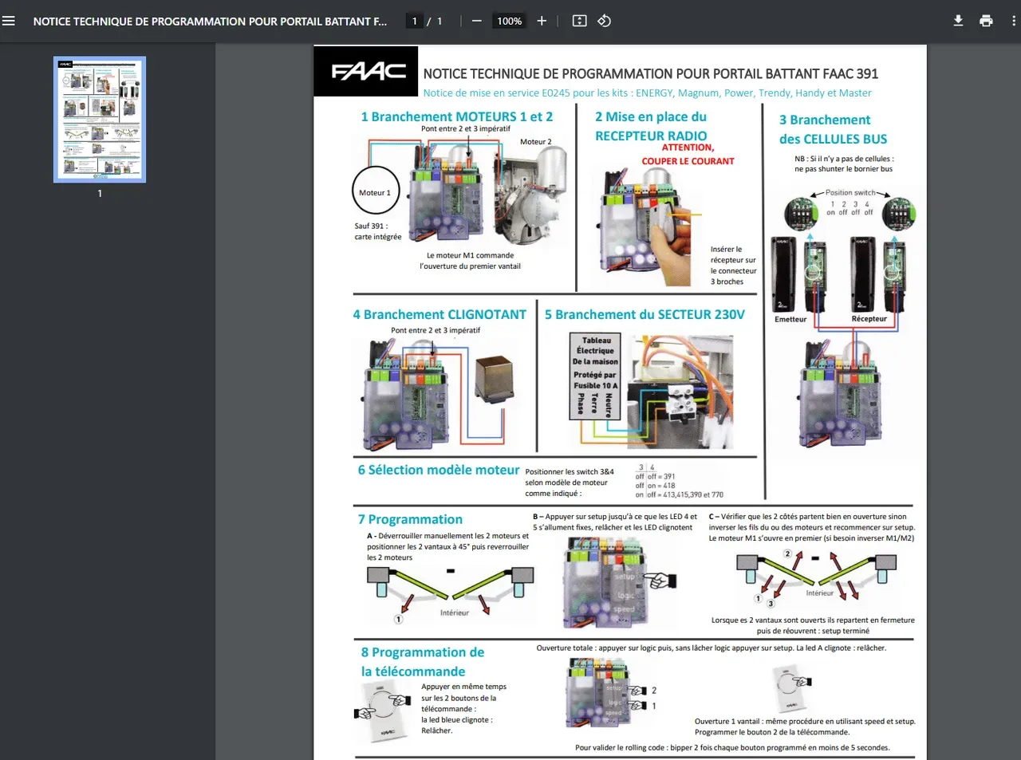Click heading '6 Sélection modèle moteur'
1021x760 pixels.
click(x=439, y=470)
